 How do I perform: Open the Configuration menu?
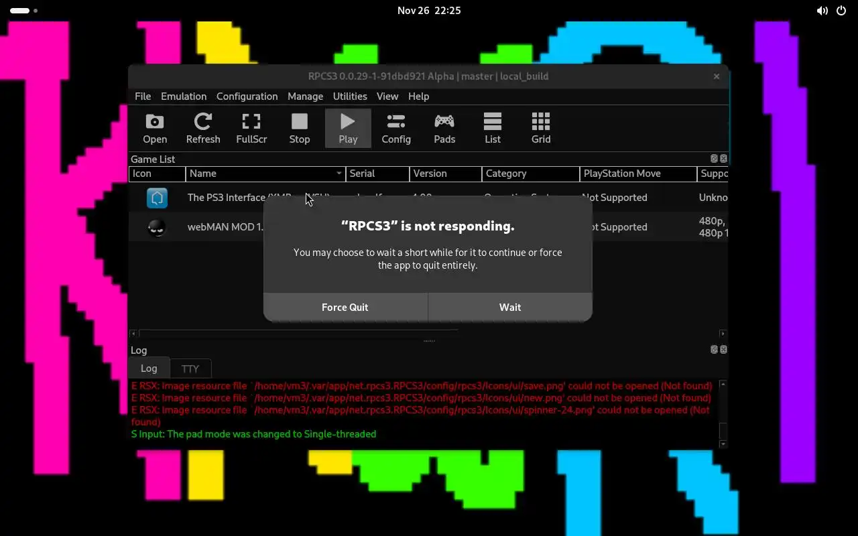pos(247,96)
